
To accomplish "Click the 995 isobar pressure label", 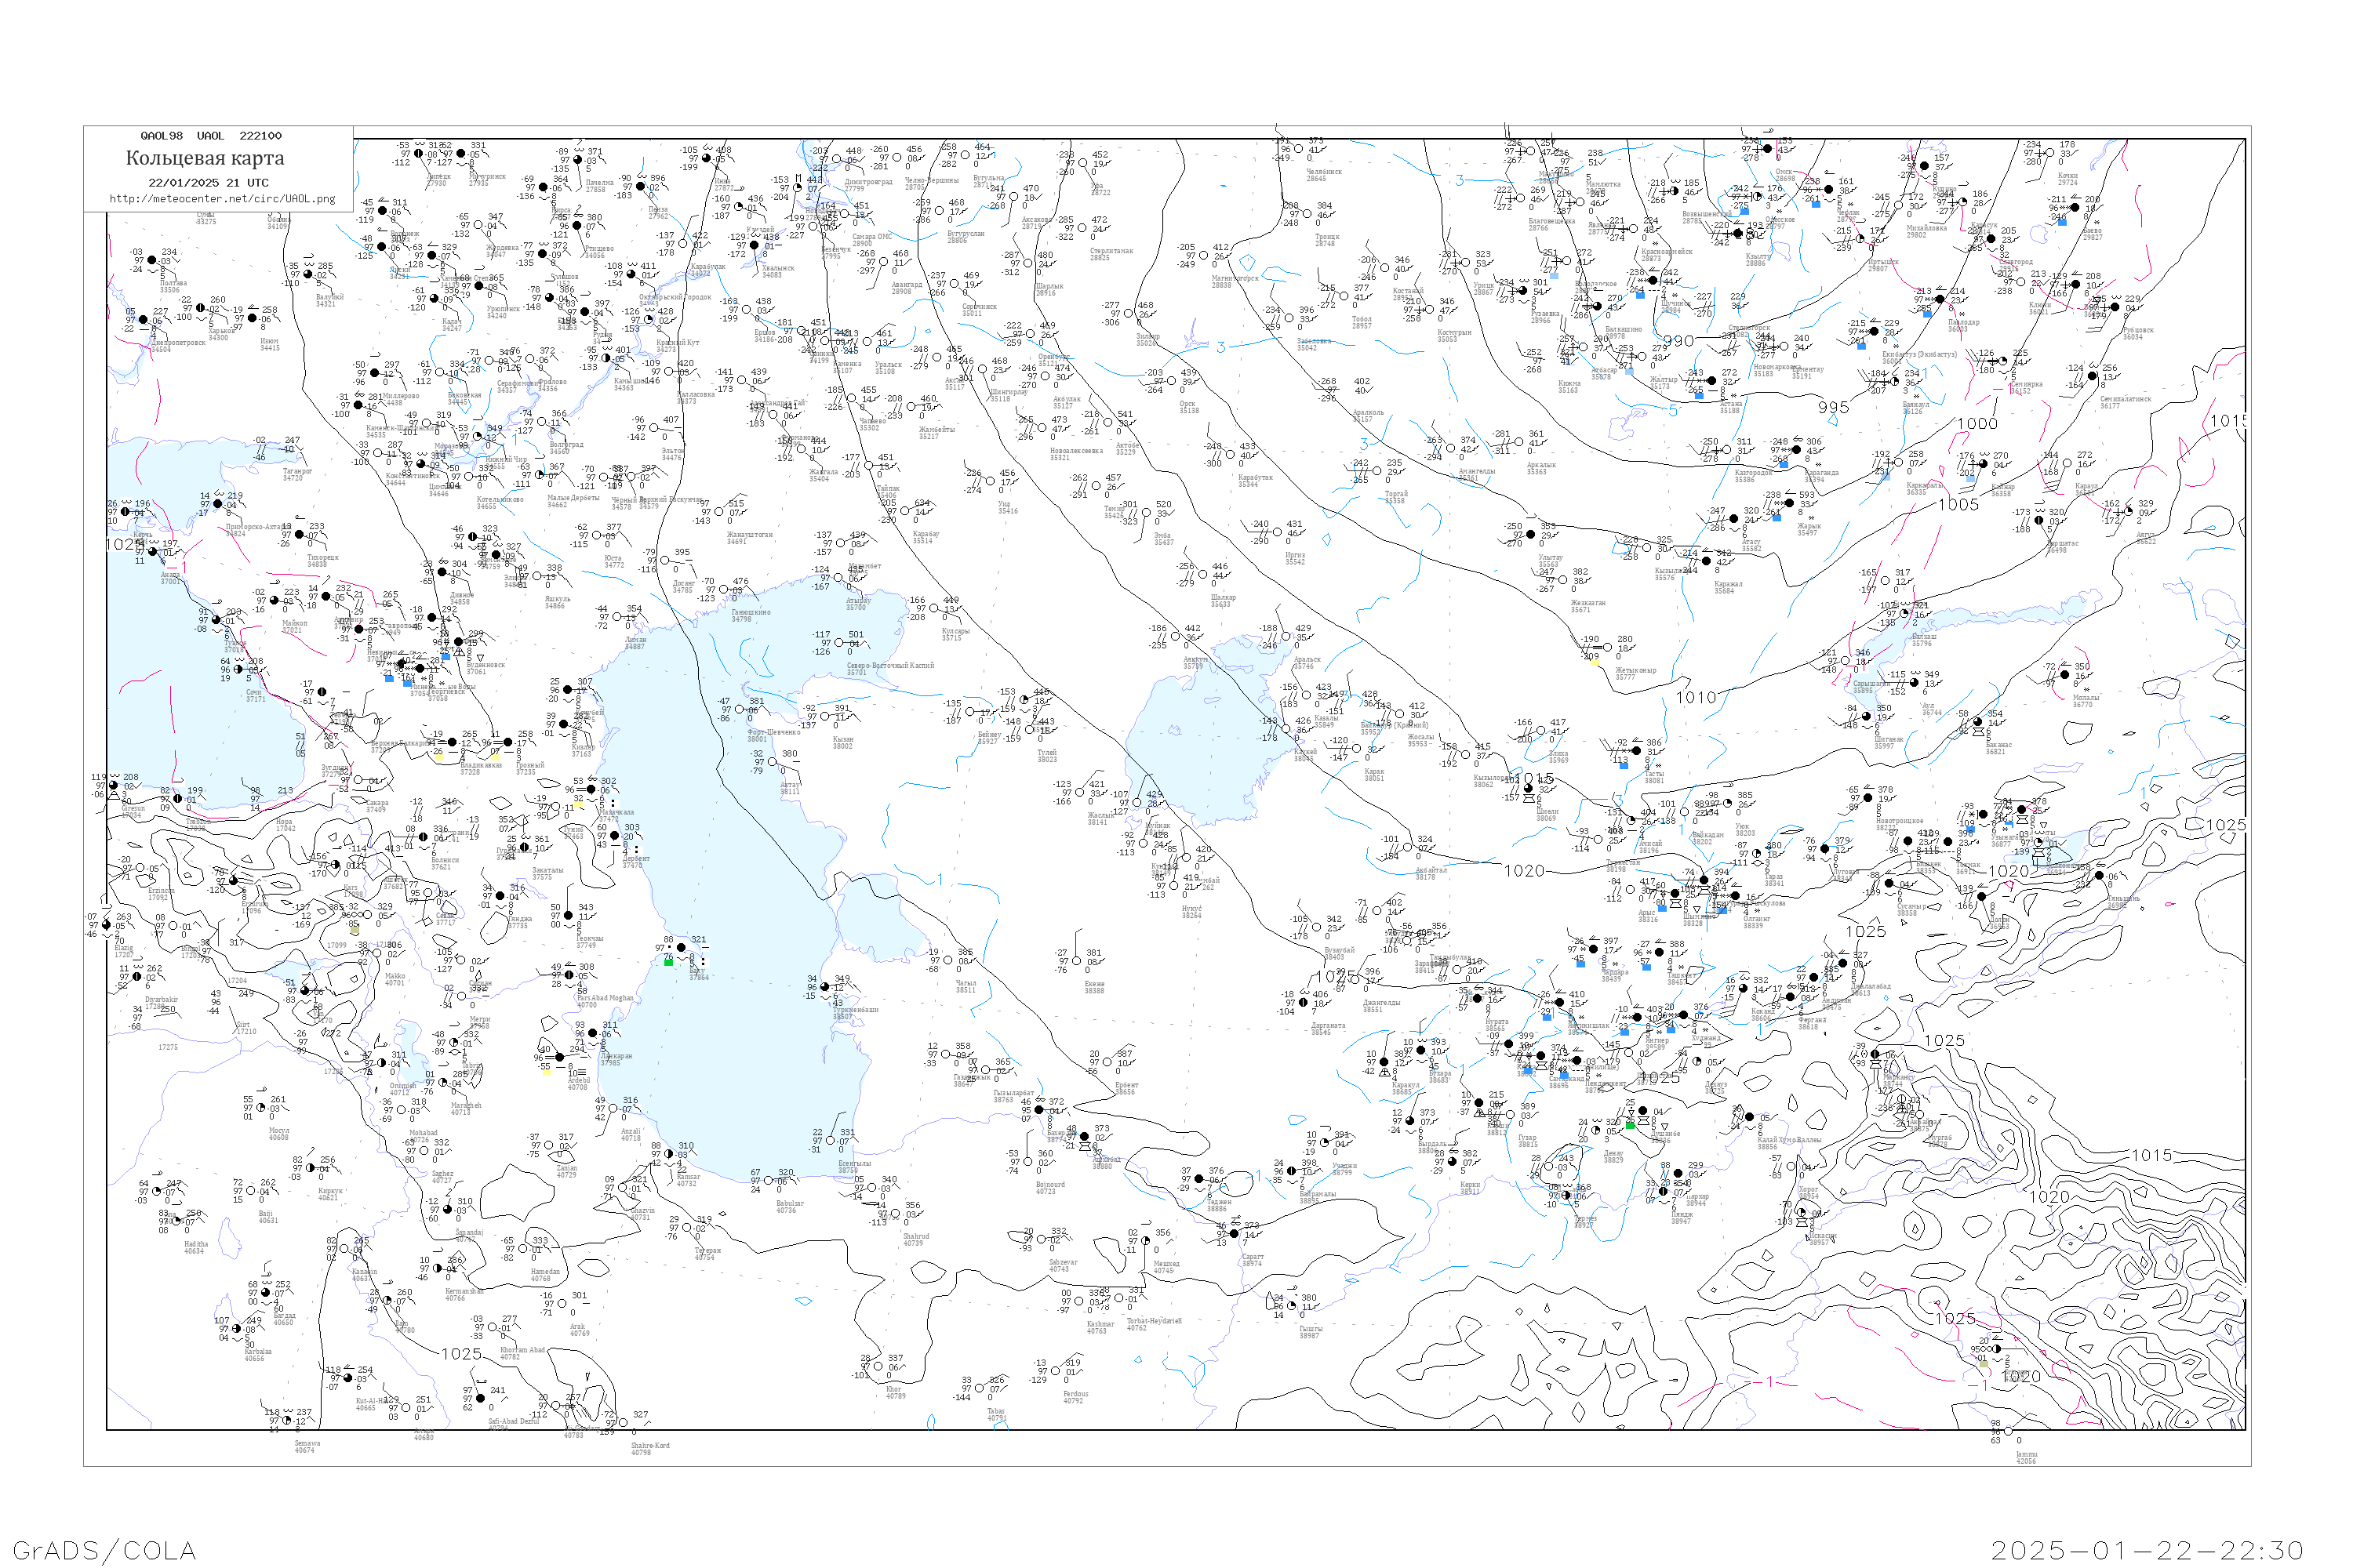I will tap(1833, 407).
